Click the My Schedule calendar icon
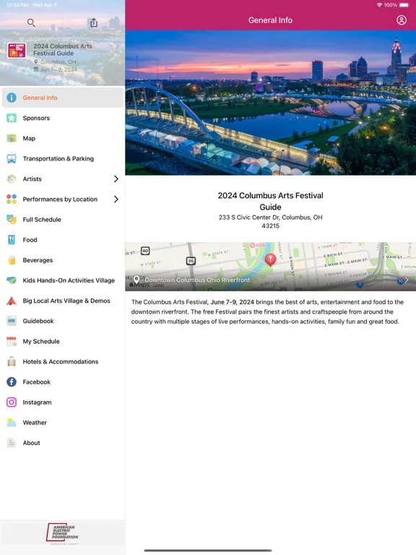416x555 pixels. [12, 341]
